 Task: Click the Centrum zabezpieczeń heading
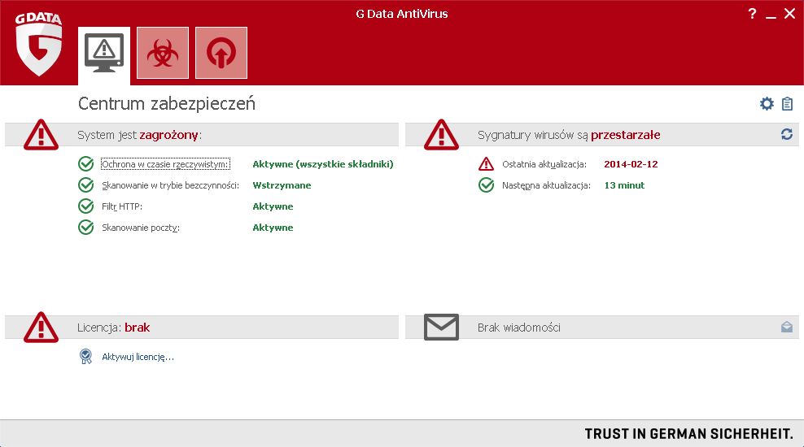click(x=167, y=104)
